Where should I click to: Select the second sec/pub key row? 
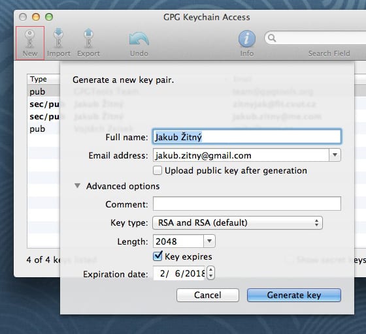44,117
